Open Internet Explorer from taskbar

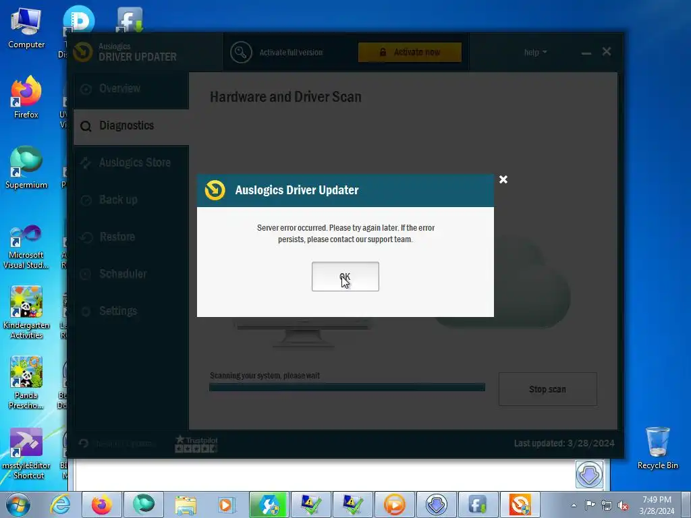click(60, 505)
